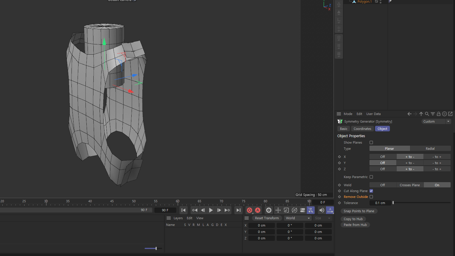
Task: Toggle the Autokeying icon
Action: tap(258, 210)
